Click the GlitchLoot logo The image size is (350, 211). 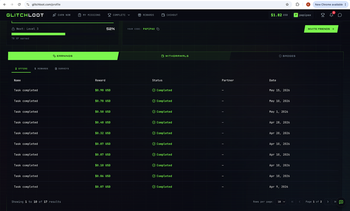25,15
